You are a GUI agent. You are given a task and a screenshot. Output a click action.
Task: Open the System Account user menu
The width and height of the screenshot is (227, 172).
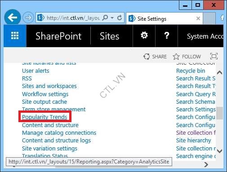[x=205, y=36]
